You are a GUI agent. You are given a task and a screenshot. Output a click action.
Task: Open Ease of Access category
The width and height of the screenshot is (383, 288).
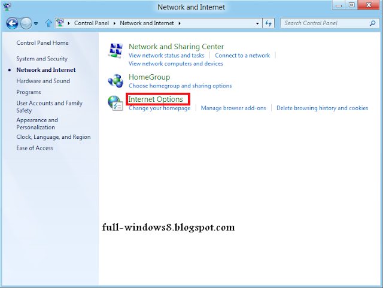pos(35,148)
